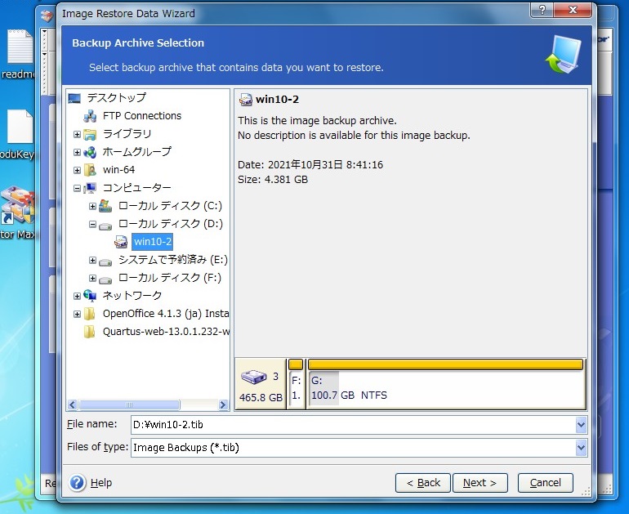
Task: Expand the システムで予約済み (E:) node
Action: click(x=92, y=261)
